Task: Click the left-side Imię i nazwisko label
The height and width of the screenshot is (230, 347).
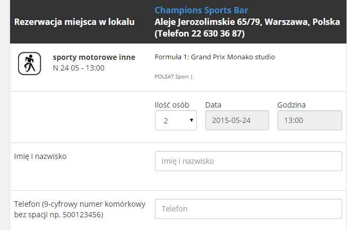Action: click(x=40, y=156)
